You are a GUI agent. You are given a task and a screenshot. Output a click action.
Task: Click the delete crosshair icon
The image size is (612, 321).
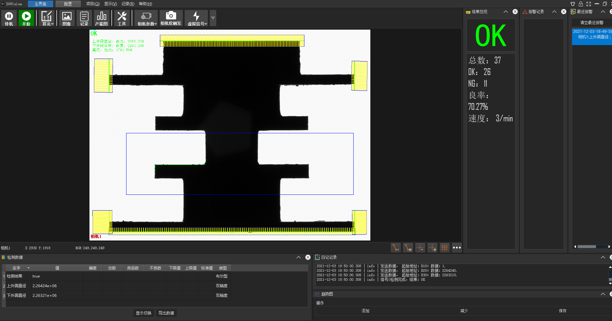point(432,248)
